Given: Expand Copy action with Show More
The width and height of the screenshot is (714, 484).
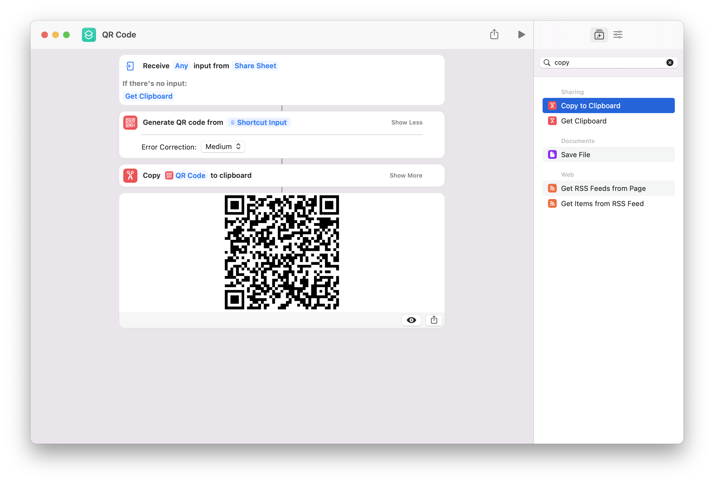Looking at the screenshot, I should pyautogui.click(x=406, y=175).
